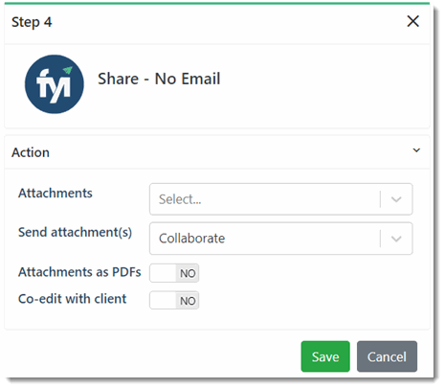
Task: Enable Co-edit with client switch
Action: (174, 300)
